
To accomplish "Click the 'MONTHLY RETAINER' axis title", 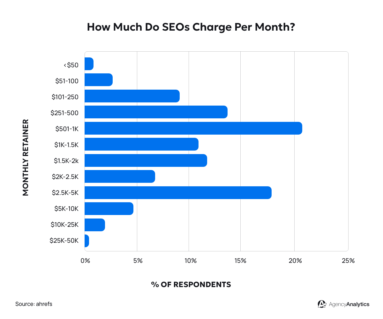I will click(x=26, y=157).
